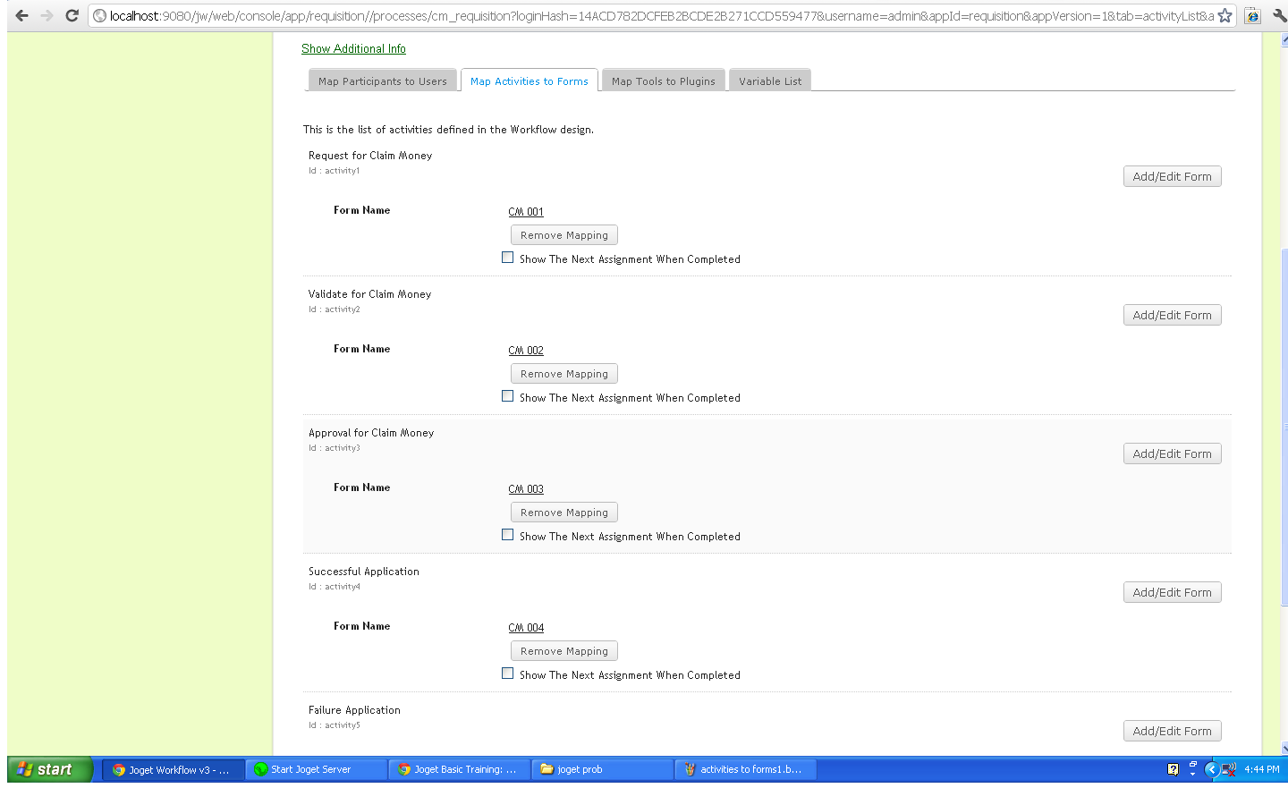
Task: Click the Successful Application activity title
Action: [x=364, y=572]
